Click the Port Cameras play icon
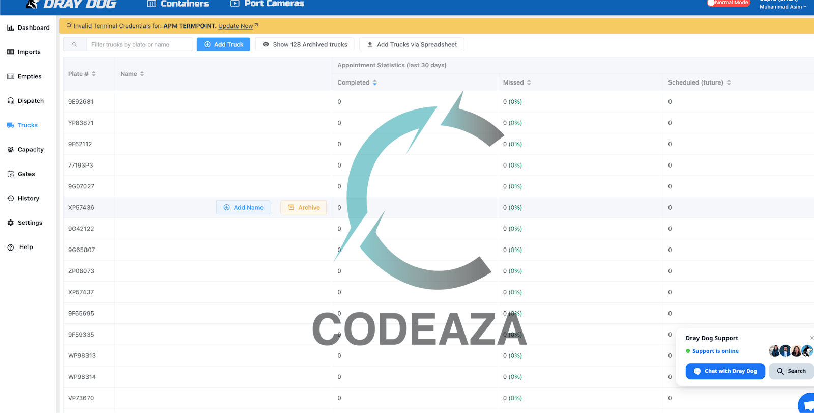The width and height of the screenshot is (814, 413). pyautogui.click(x=235, y=4)
